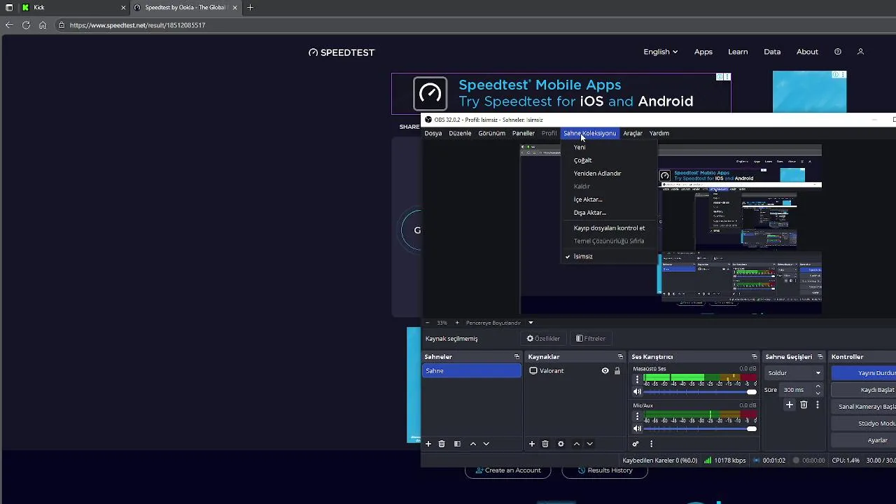Image resolution: width=896 pixels, height=504 pixels.
Task: Open Mic/Aux three-dot options
Action: tap(637, 416)
